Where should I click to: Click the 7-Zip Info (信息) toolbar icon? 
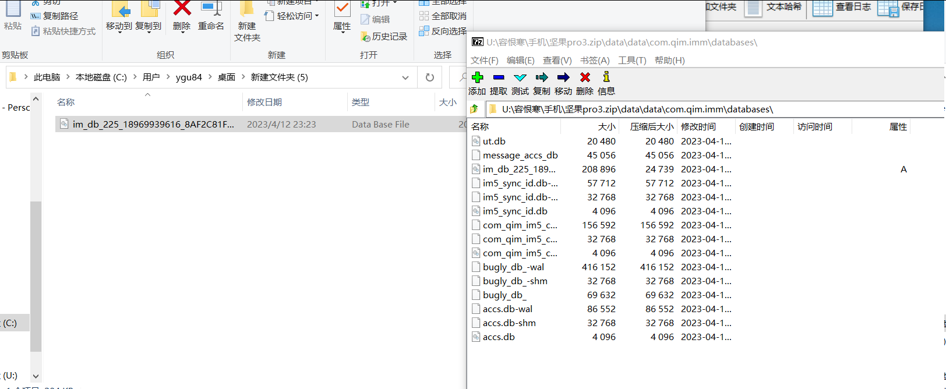coord(606,77)
